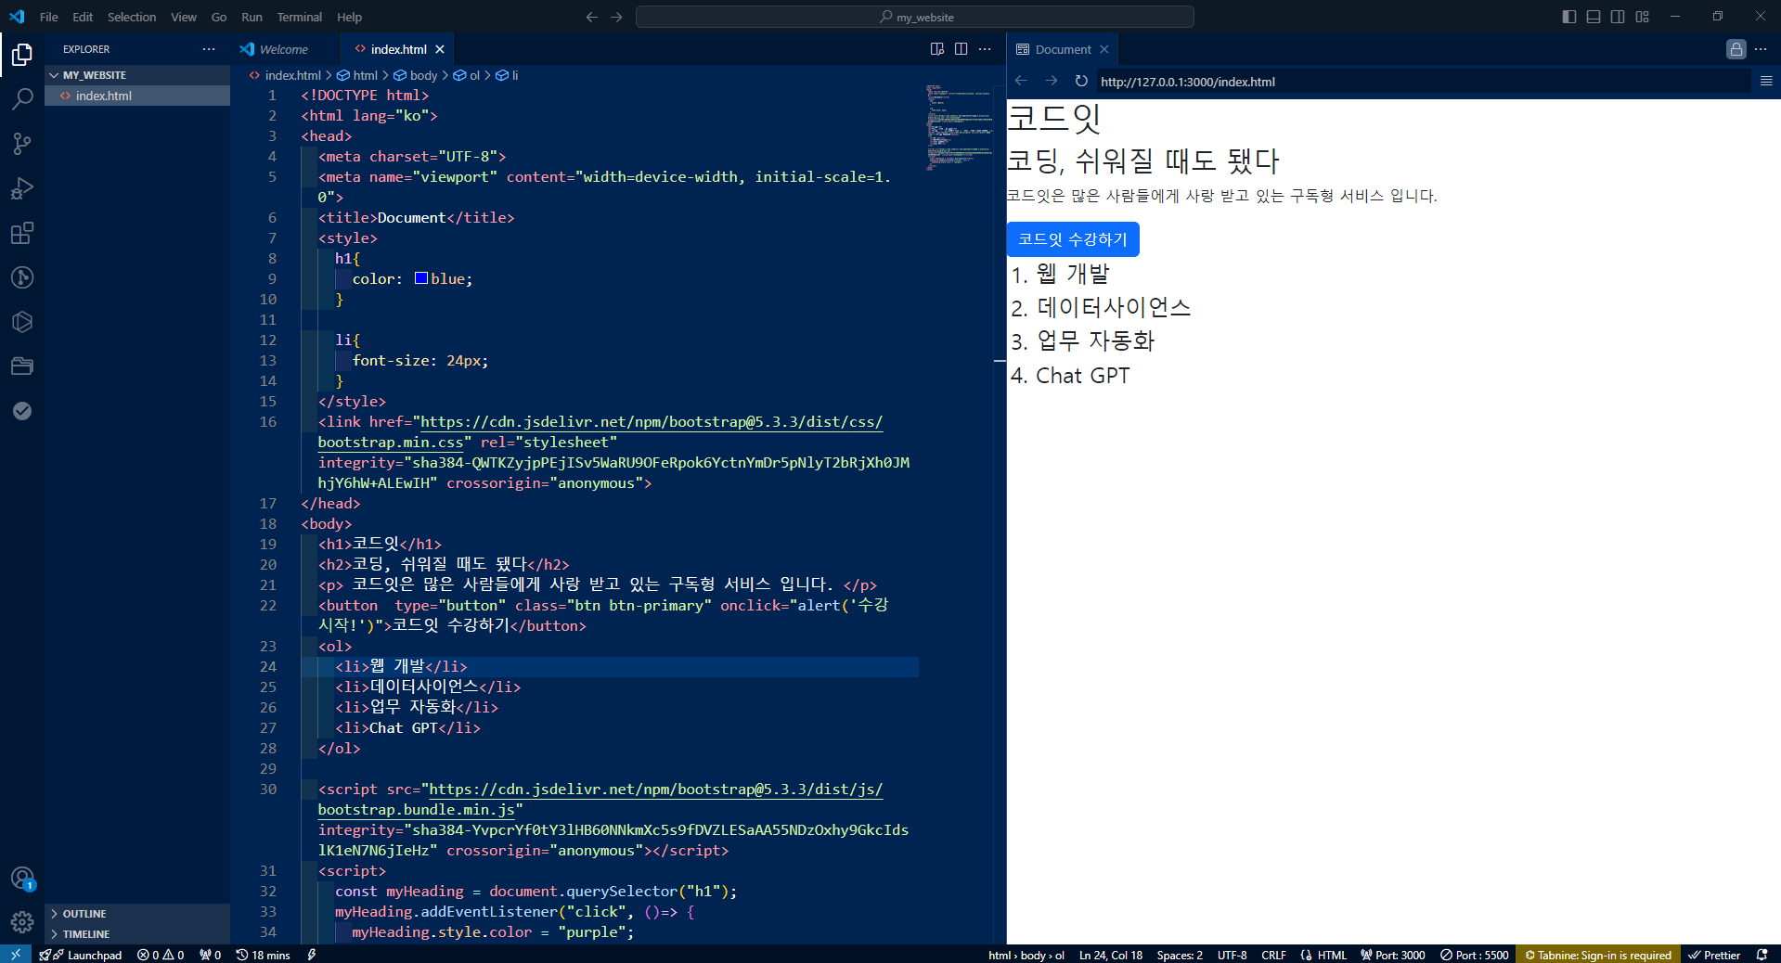The image size is (1781, 963).
Task: Open the Help menu
Action: click(x=350, y=17)
